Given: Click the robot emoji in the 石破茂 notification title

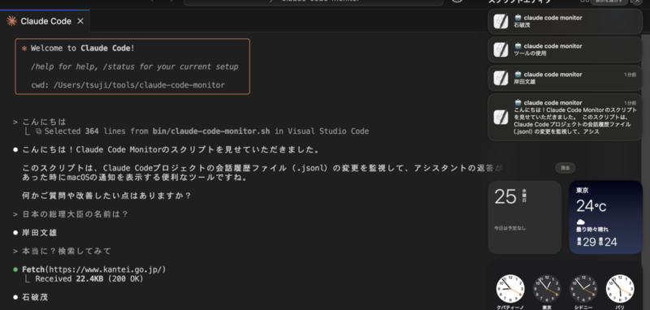Looking at the screenshot, I should click(518, 18).
